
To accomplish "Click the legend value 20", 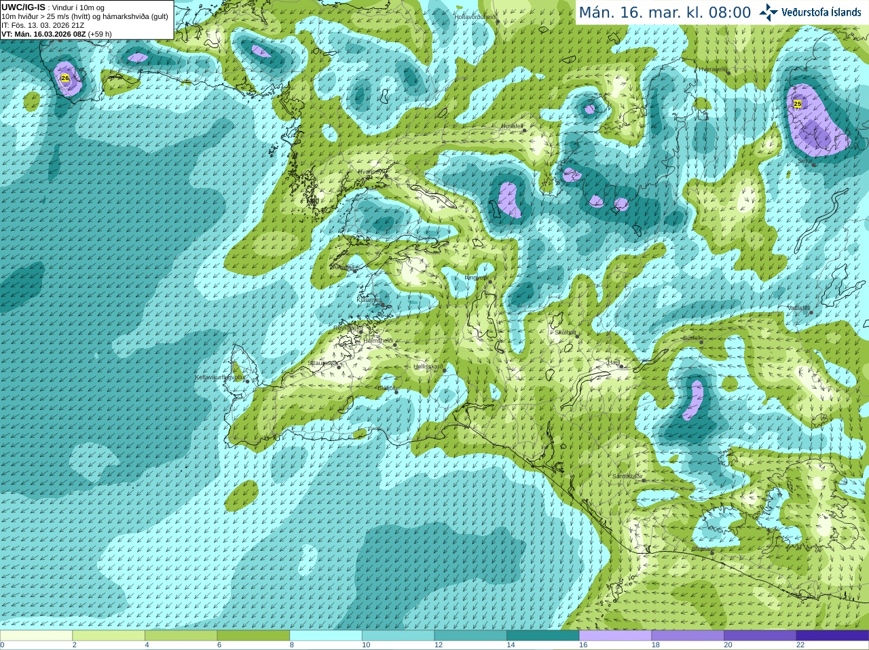I will coord(728,645).
